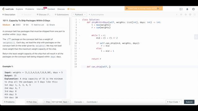Open the editor info icon

point(177,14)
